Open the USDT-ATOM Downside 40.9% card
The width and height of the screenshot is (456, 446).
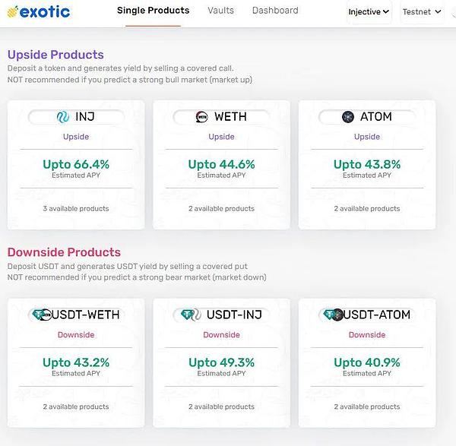(x=367, y=362)
